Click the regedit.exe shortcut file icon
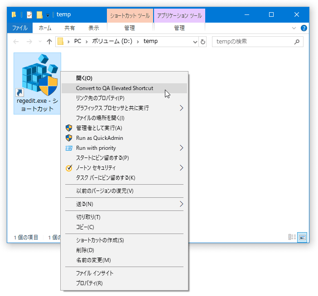The height and width of the screenshot is (296, 318). point(37,83)
